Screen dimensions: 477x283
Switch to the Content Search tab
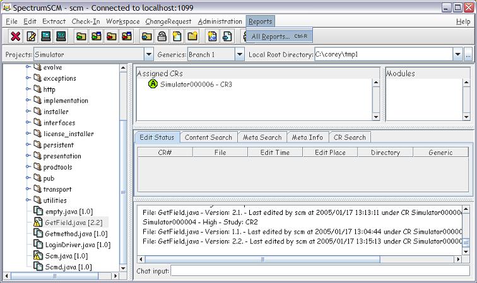[x=208, y=137]
